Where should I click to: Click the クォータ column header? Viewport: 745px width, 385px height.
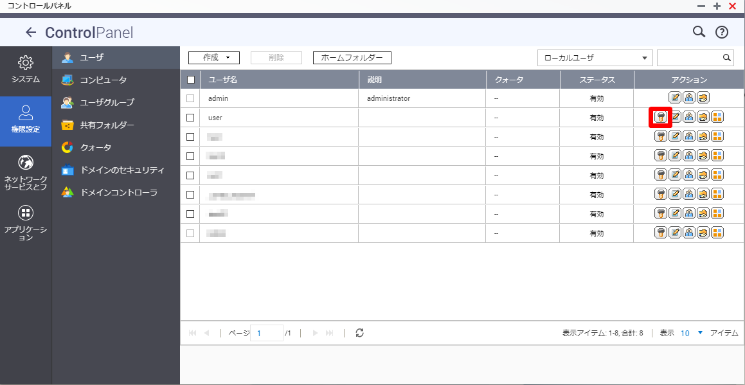pyautogui.click(x=523, y=80)
